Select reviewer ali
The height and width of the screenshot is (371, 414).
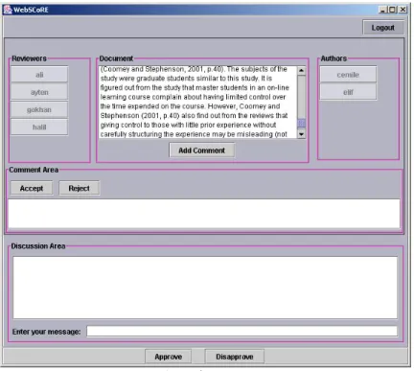point(39,75)
